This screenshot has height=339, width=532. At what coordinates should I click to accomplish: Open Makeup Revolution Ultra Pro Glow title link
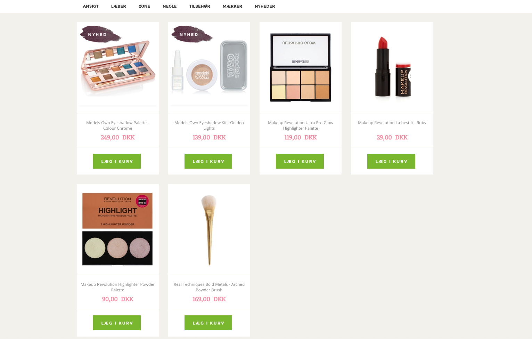click(x=301, y=125)
